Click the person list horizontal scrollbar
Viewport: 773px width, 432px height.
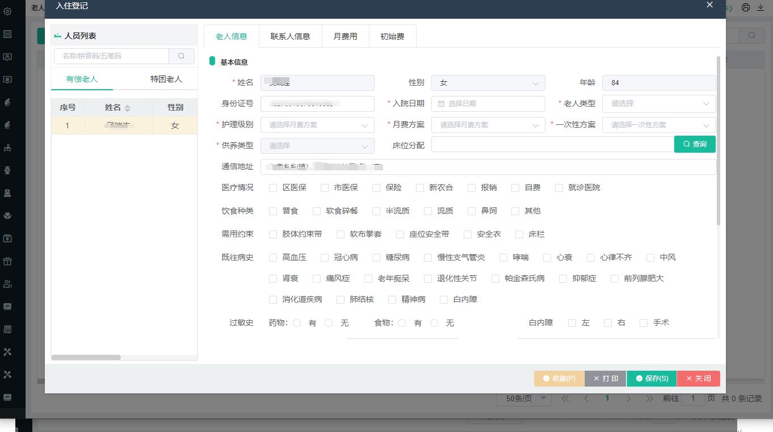(x=86, y=358)
